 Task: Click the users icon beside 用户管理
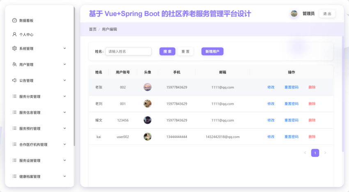coord(14,64)
